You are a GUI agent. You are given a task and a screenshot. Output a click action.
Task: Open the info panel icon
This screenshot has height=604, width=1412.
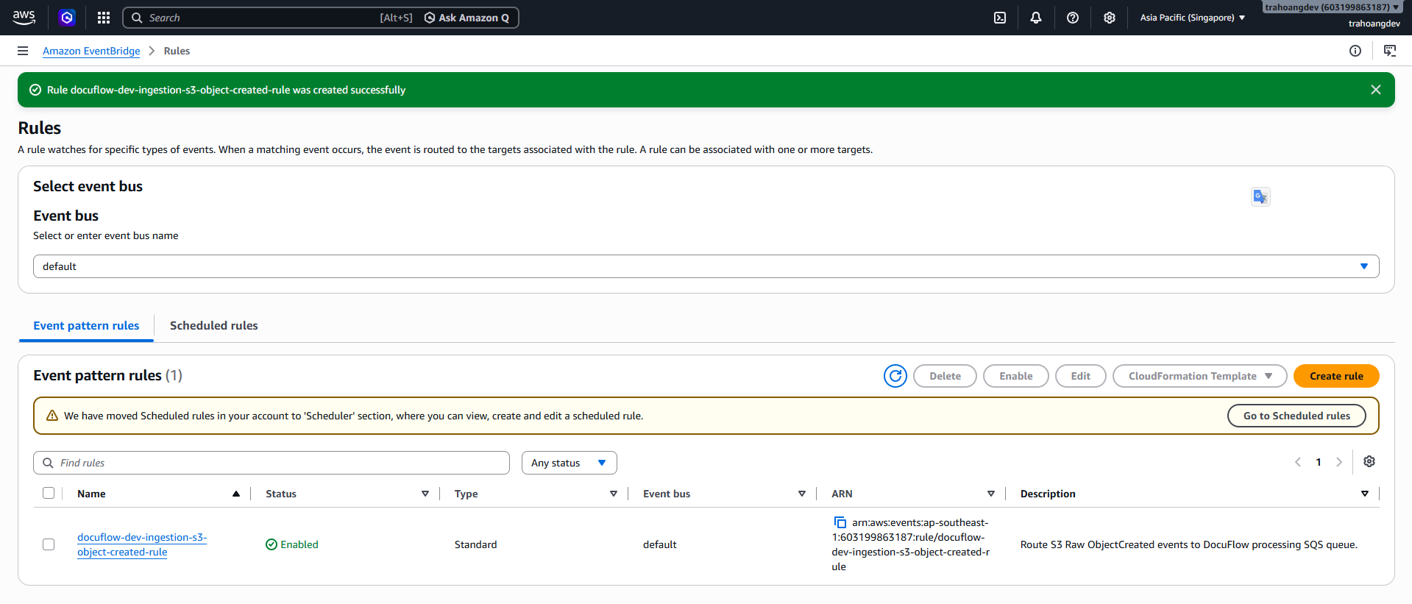click(x=1355, y=51)
